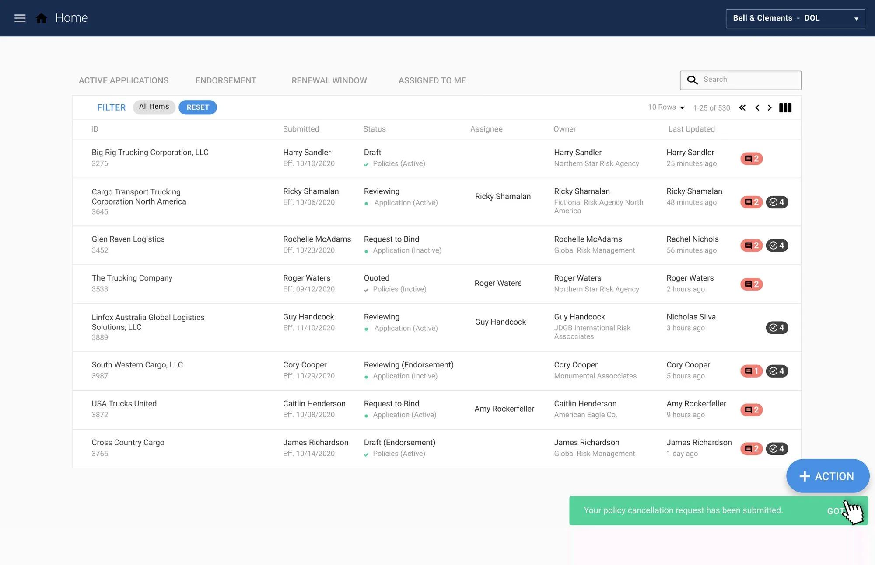The image size is (875, 565).
Task: Open tasks badge for Glen Raven Logistics
Action: tap(777, 245)
